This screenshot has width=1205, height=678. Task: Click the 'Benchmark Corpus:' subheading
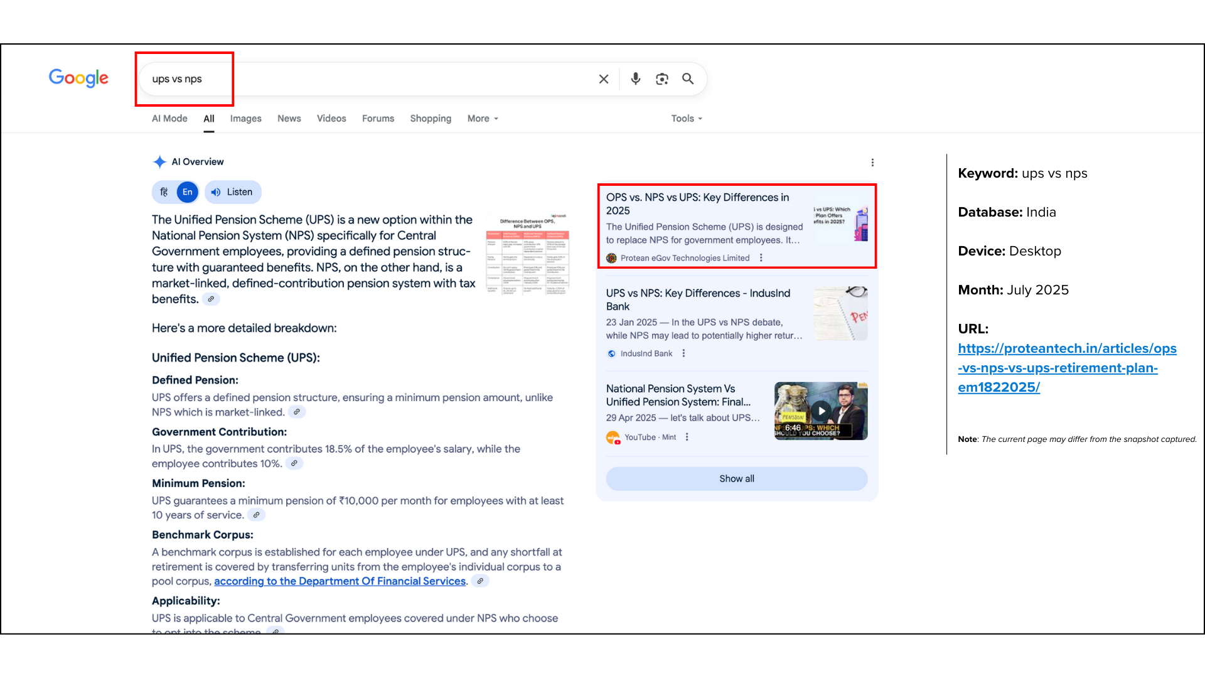(202, 535)
